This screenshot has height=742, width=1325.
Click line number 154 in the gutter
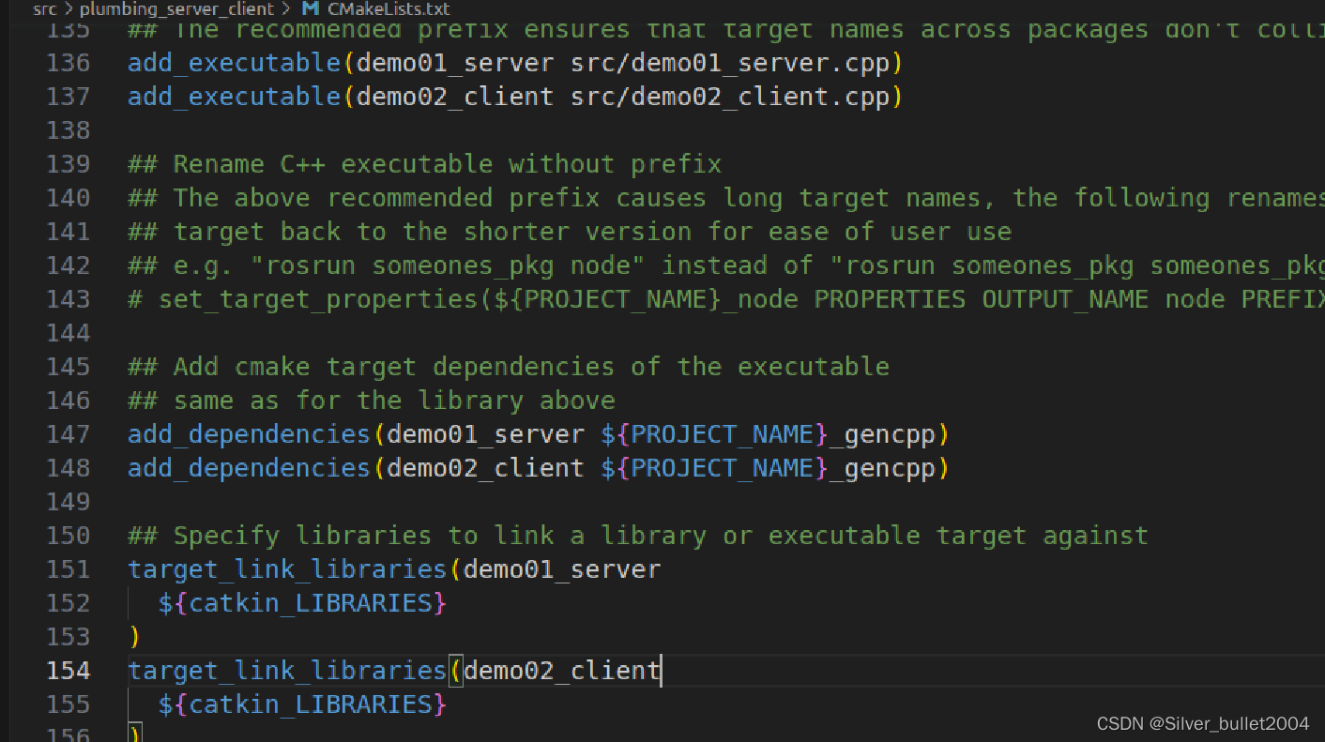point(69,671)
